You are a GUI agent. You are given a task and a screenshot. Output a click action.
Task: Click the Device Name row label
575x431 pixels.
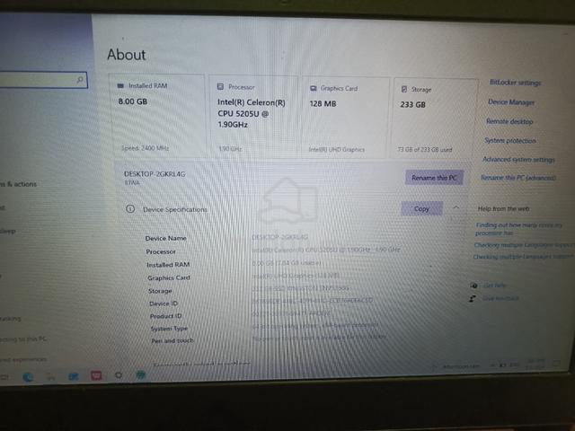point(165,238)
